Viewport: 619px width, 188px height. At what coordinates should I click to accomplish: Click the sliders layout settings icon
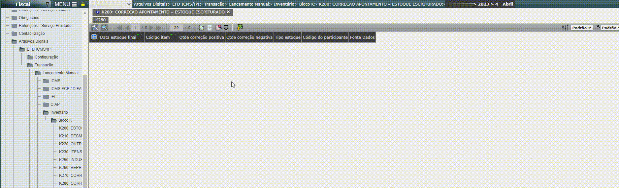tap(565, 28)
